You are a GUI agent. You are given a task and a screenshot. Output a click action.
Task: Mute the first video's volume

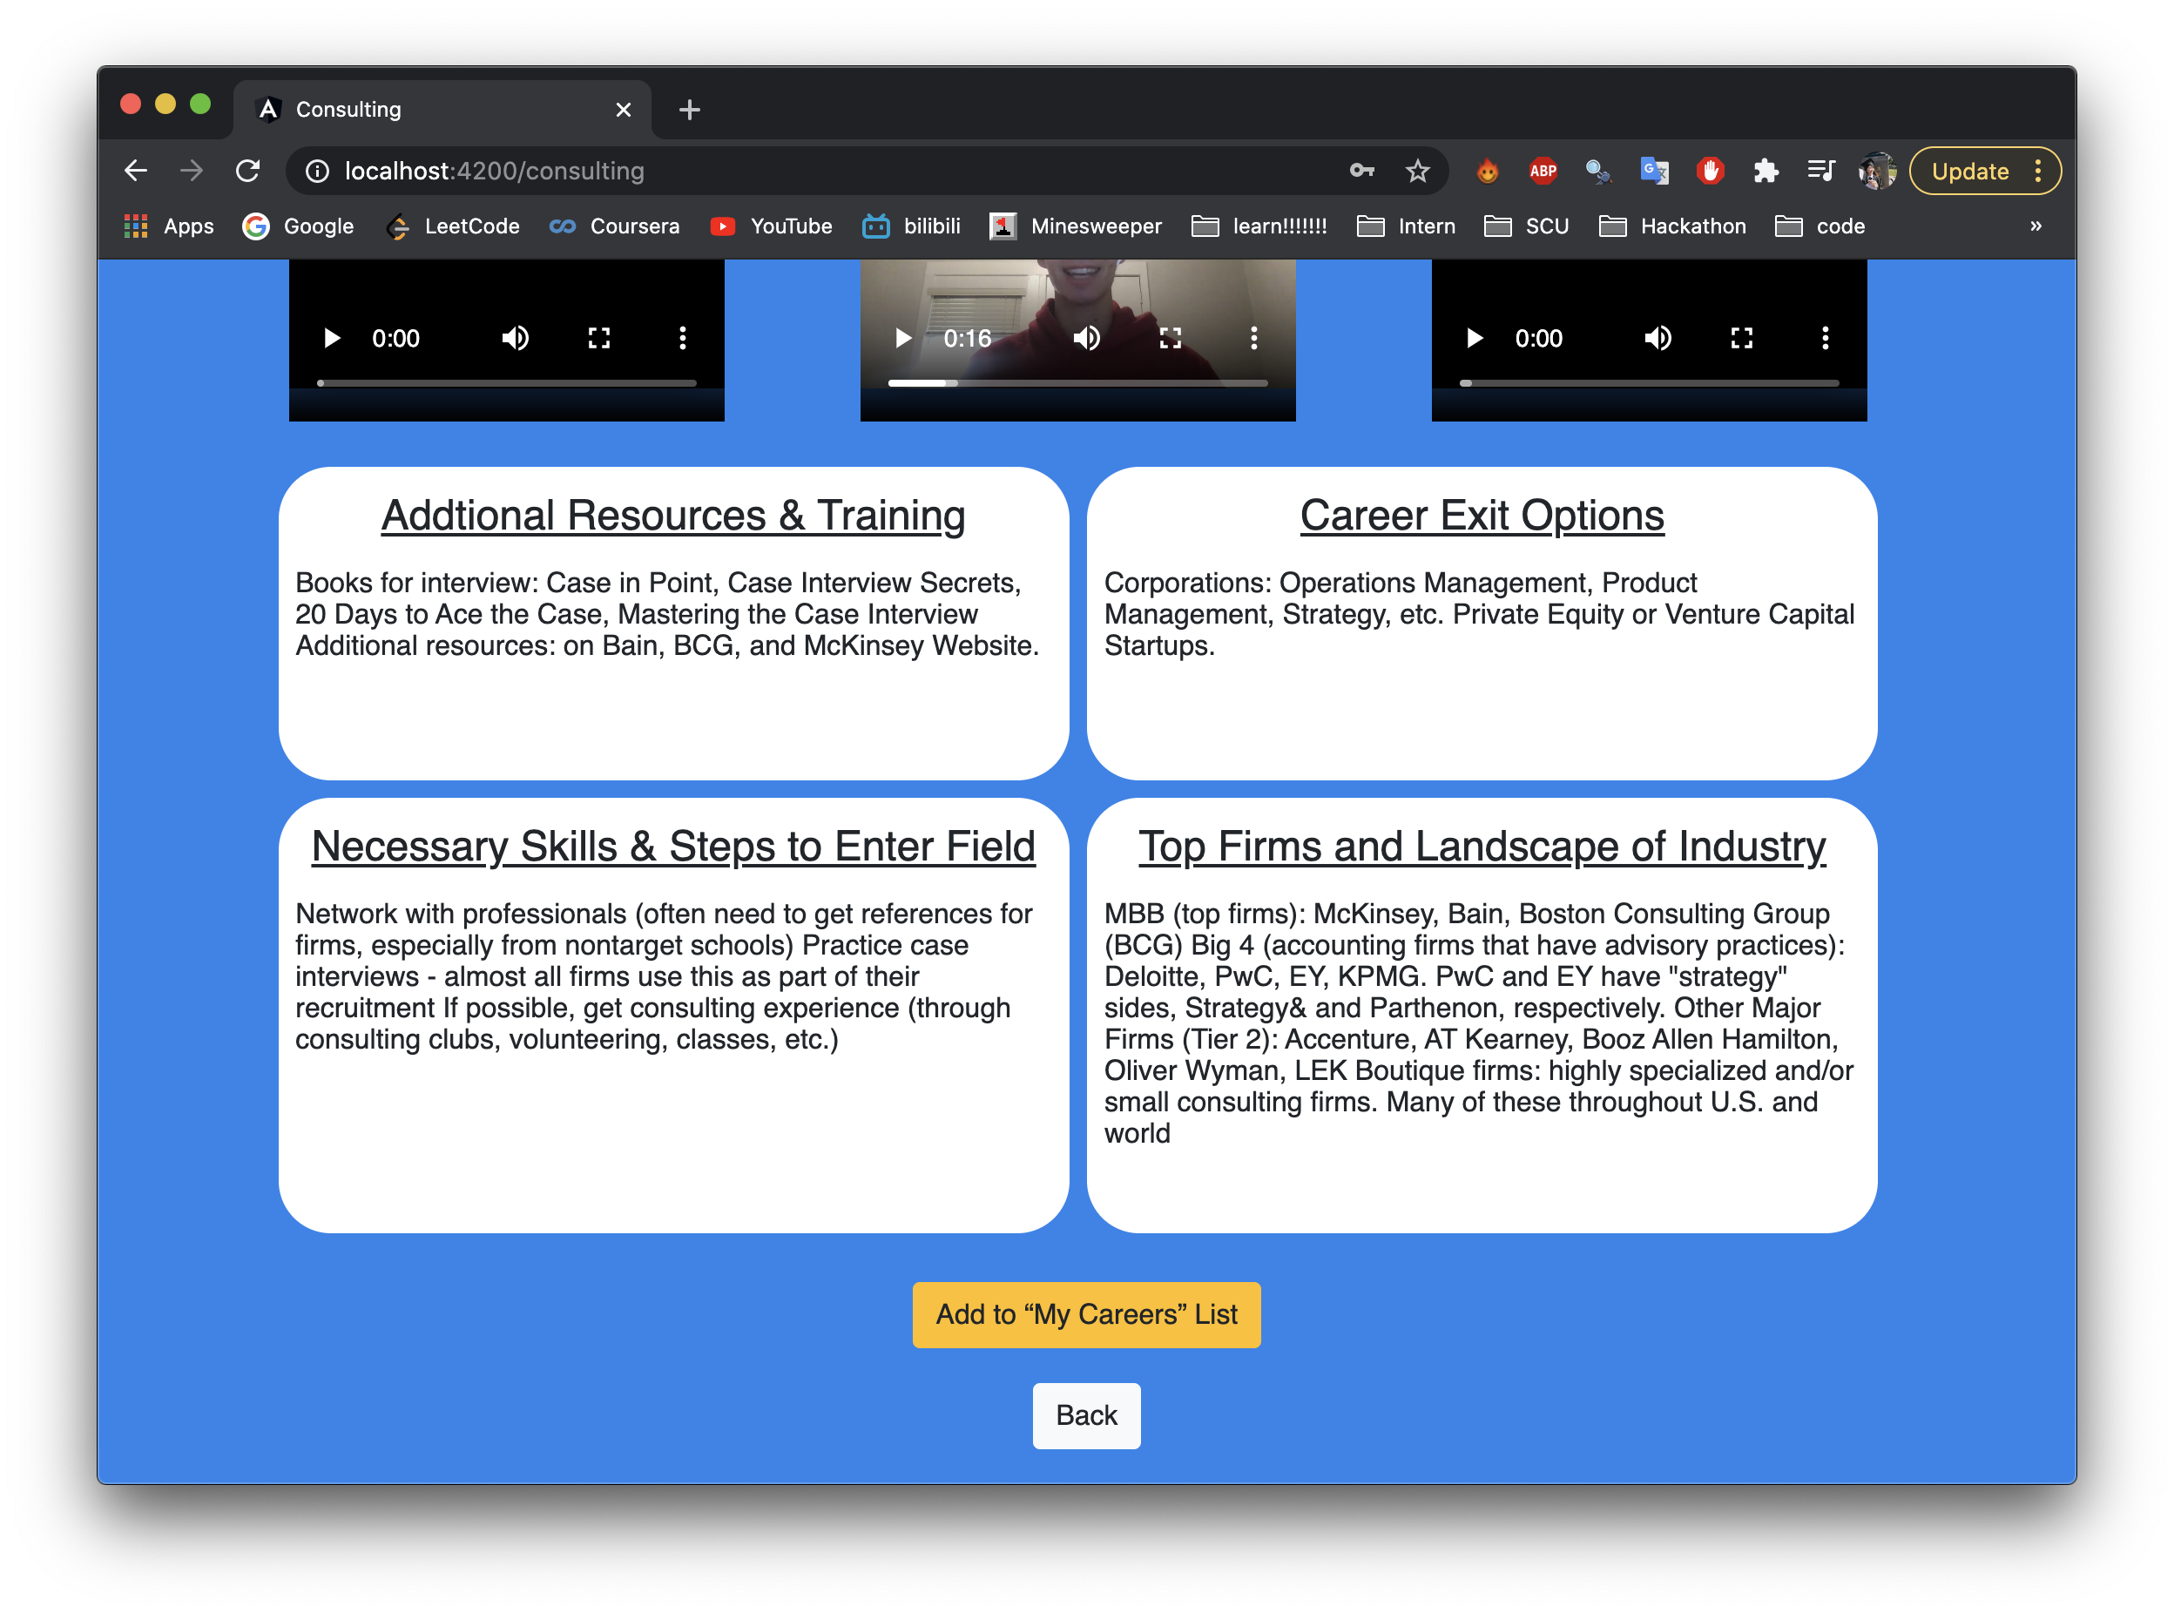(x=516, y=339)
